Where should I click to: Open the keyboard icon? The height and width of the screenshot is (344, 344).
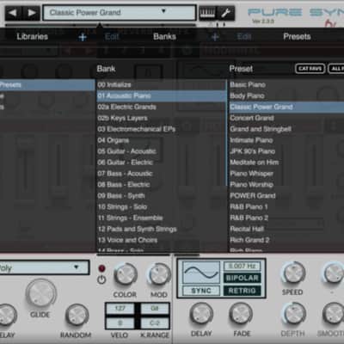click(207, 13)
